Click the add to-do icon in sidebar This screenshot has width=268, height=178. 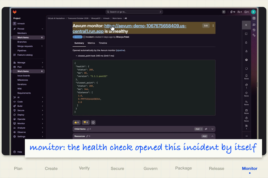click(246, 34)
